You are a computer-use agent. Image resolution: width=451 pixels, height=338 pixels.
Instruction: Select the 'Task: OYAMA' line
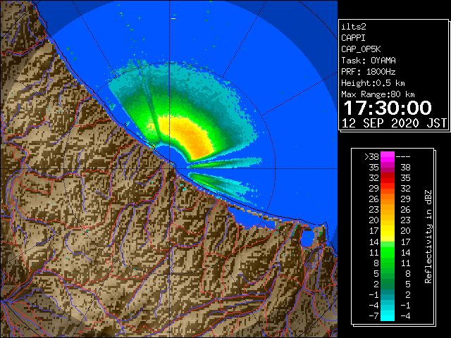coord(369,61)
